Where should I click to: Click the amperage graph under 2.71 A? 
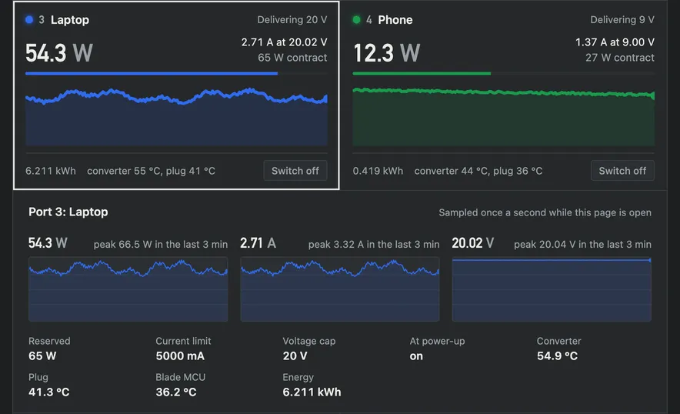pos(340,289)
